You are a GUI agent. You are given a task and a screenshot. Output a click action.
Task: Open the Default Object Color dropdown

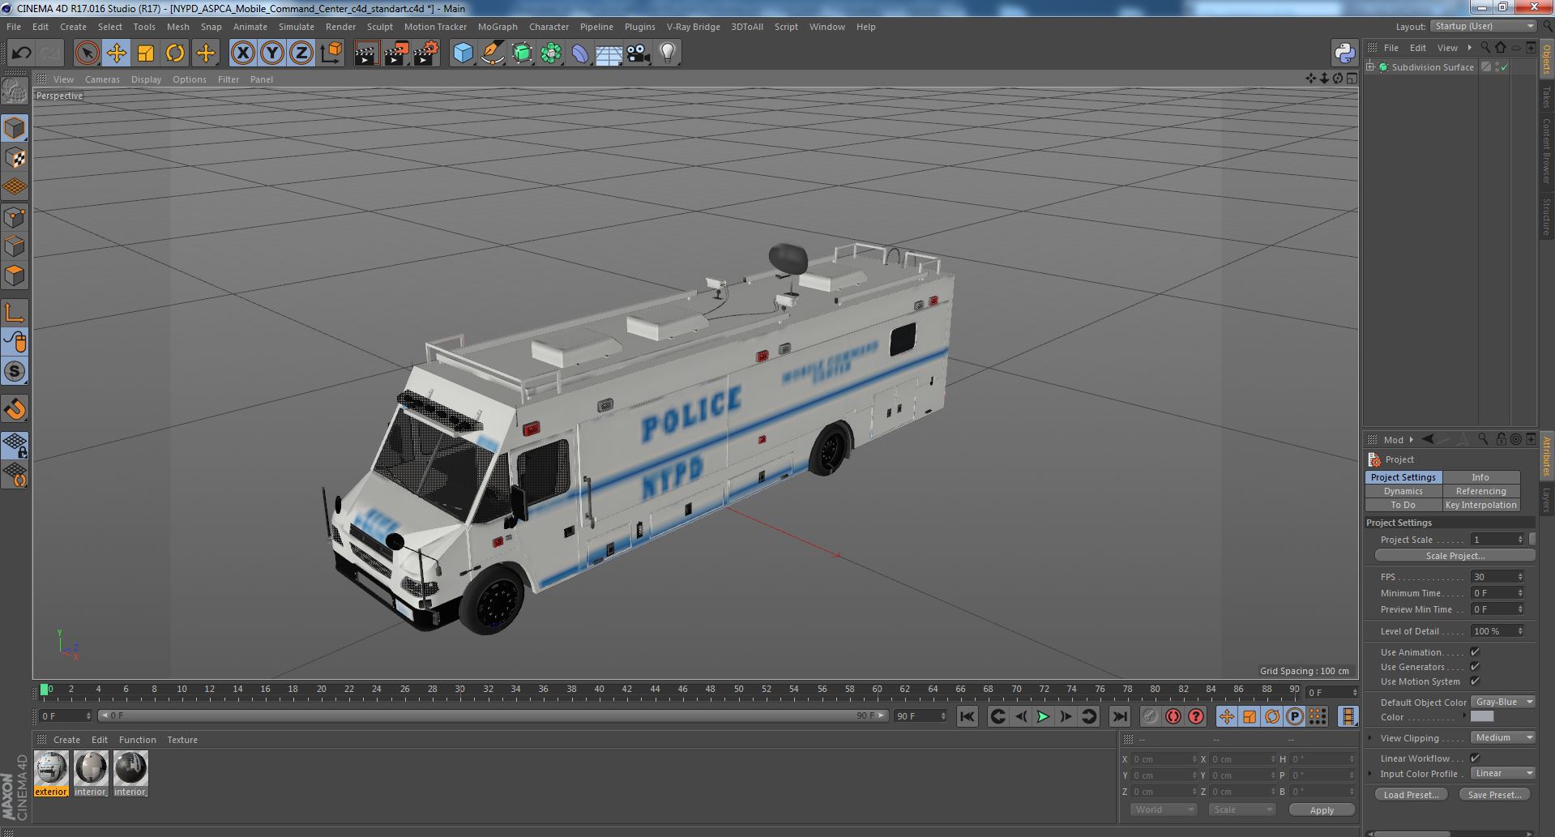1503,702
